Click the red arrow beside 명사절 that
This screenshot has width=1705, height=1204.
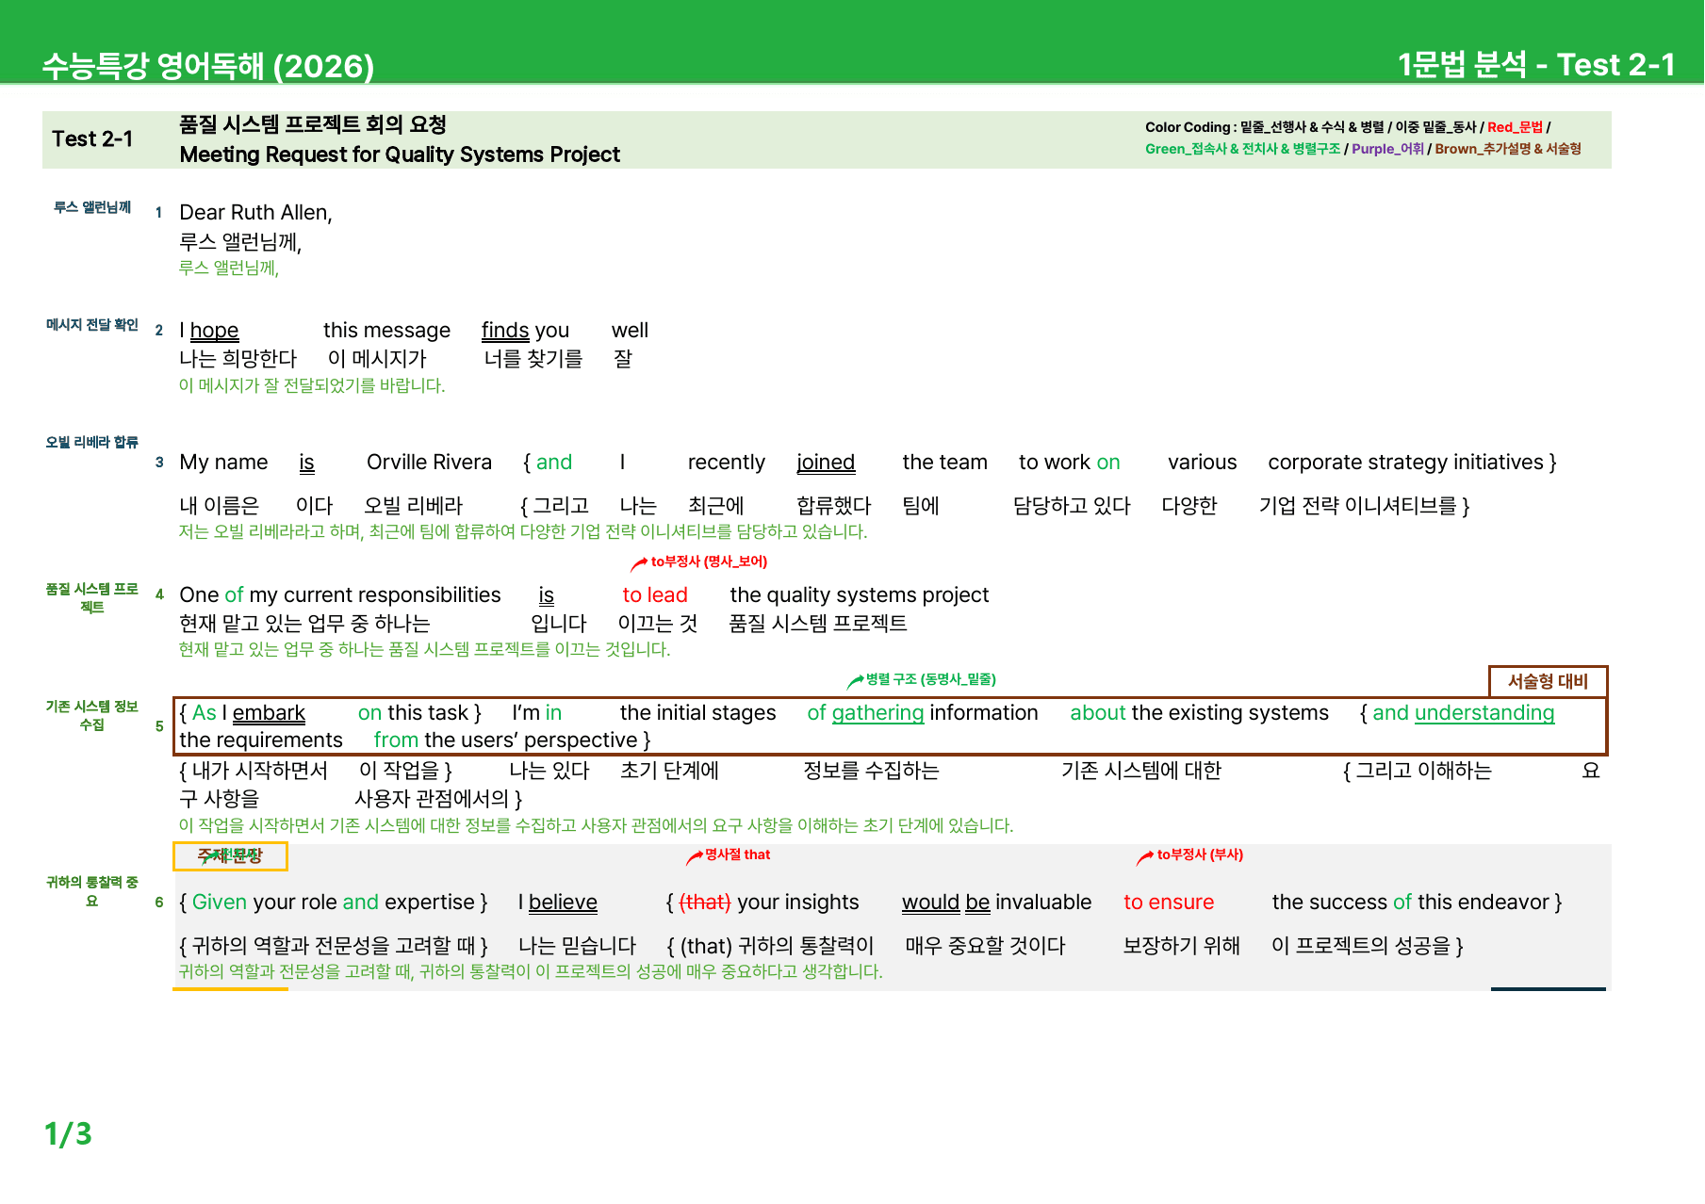coord(694,856)
